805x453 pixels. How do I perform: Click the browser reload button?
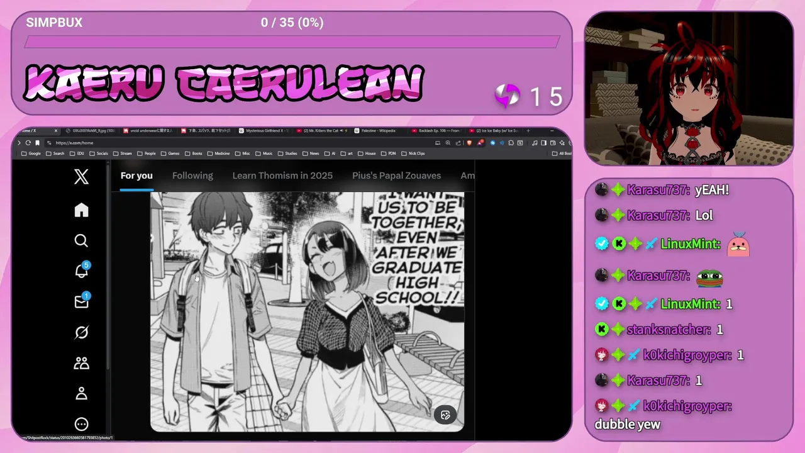point(28,143)
